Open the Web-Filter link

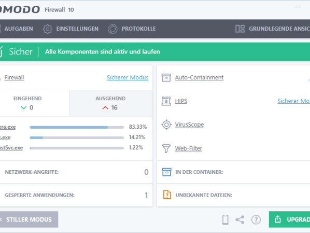(x=188, y=148)
